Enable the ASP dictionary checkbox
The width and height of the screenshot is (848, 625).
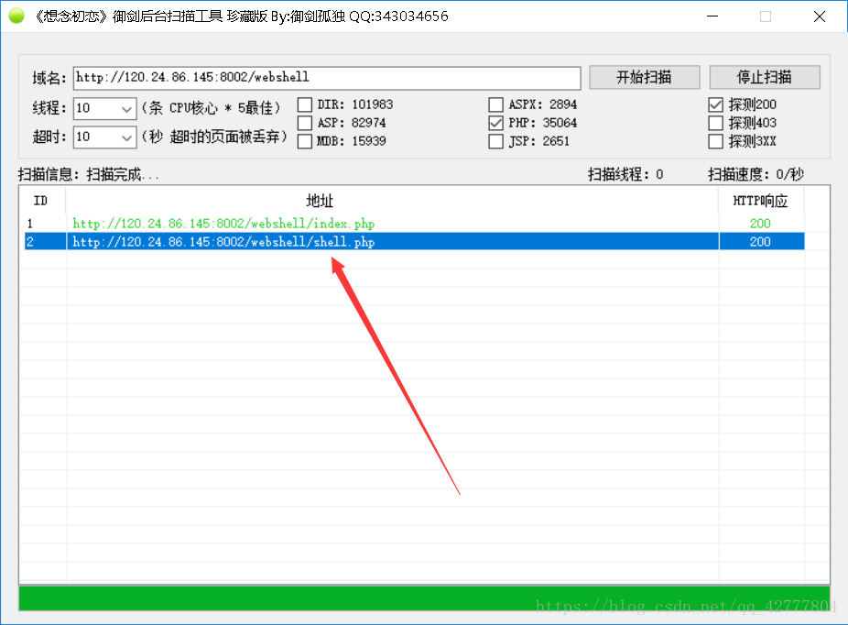coord(305,123)
